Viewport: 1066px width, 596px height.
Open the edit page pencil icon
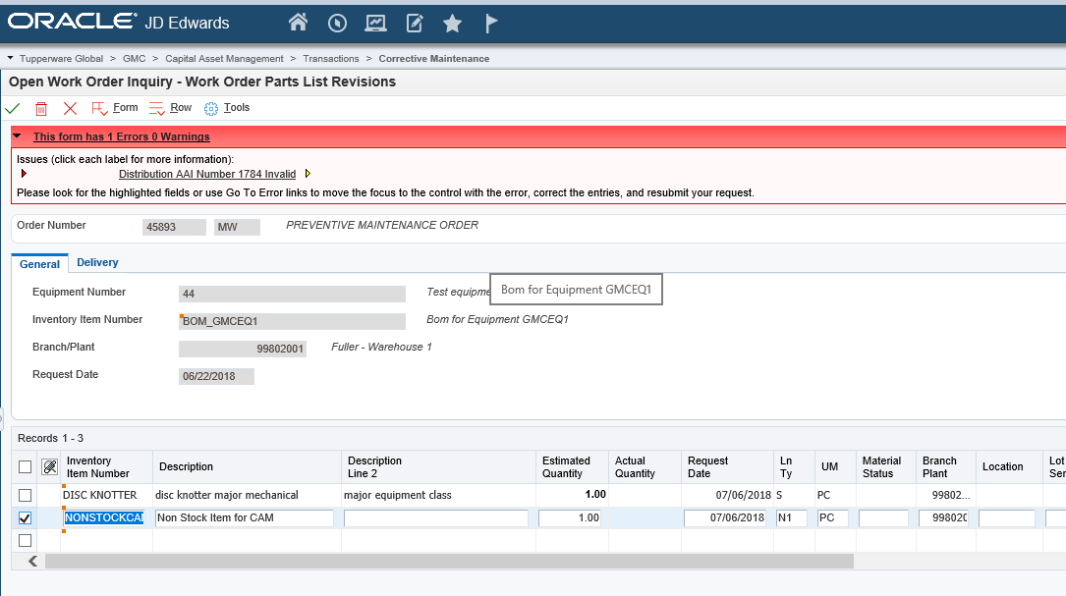point(414,24)
